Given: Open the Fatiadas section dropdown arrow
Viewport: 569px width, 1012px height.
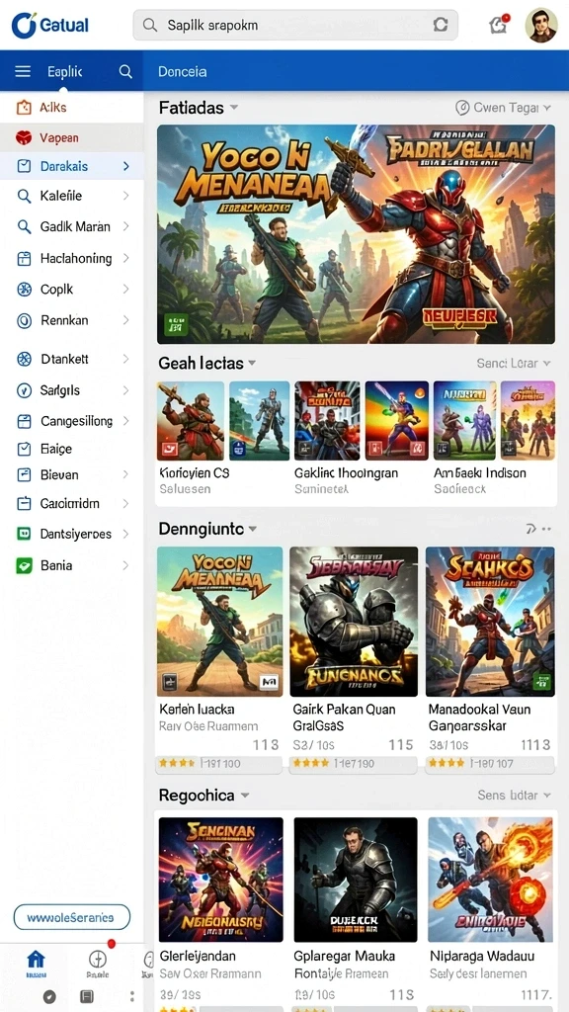Looking at the screenshot, I should pos(234,108).
